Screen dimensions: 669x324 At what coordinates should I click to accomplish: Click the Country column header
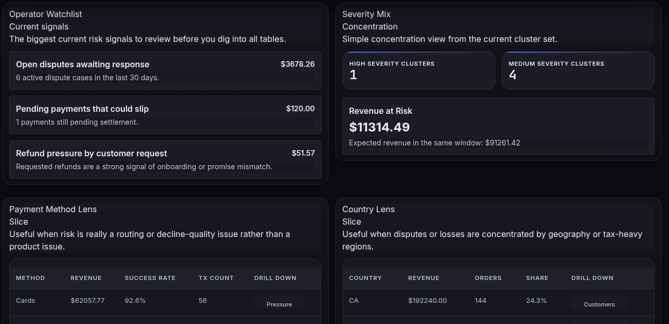365,278
